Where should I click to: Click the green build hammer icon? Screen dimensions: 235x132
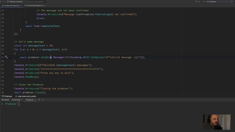196,1
